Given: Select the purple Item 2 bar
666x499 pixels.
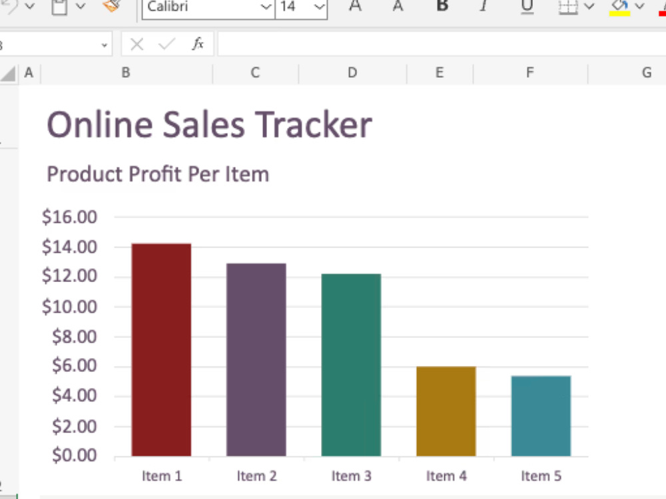Looking at the screenshot, I should tap(256, 360).
